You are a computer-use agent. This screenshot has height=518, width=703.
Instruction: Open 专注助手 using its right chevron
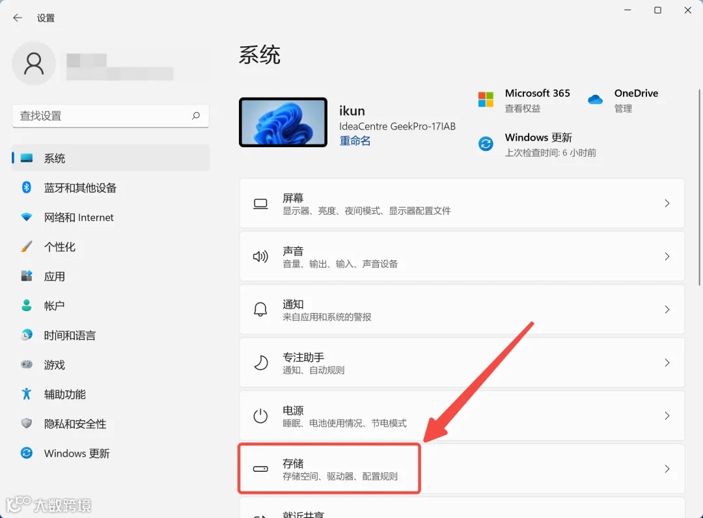(x=667, y=362)
